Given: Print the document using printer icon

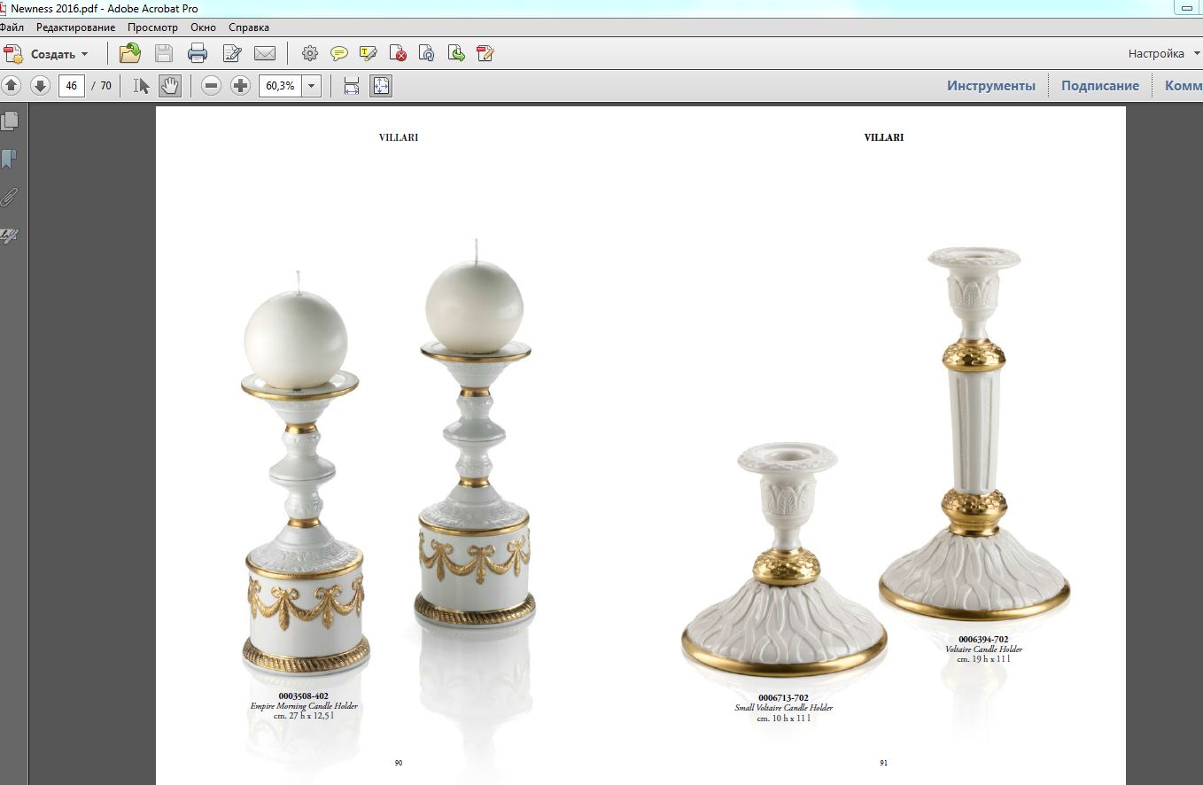Looking at the screenshot, I should pyautogui.click(x=198, y=53).
